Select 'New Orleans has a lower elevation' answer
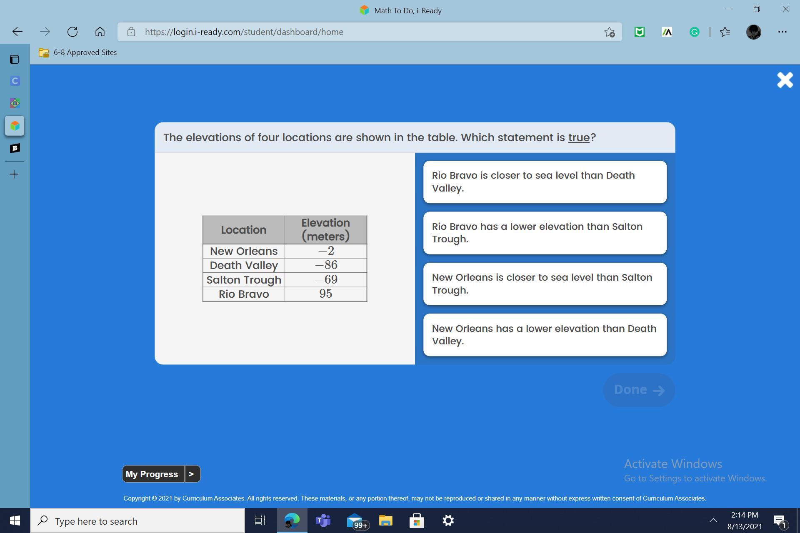Image resolution: width=800 pixels, height=533 pixels. click(x=545, y=335)
